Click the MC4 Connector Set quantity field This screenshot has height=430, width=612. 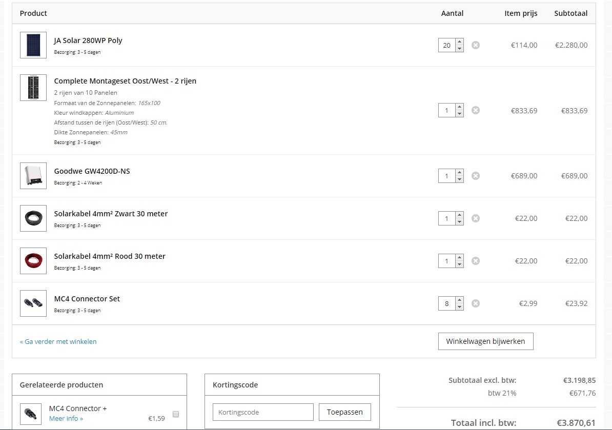tap(446, 303)
